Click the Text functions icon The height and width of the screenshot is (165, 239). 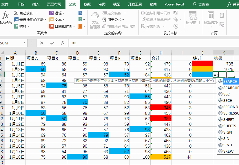[x=51, y=20]
